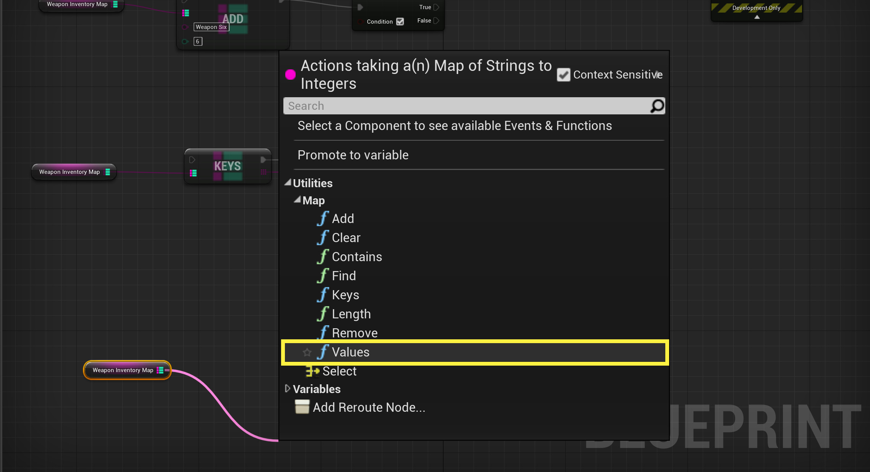Select the Length function entry

tap(351, 314)
